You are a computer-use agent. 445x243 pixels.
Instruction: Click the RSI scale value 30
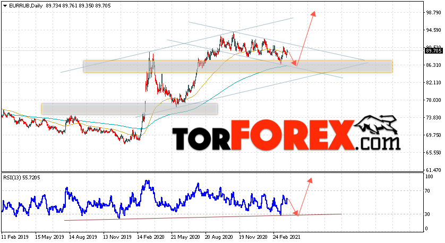pyautogui.click(x=428, y=214)
